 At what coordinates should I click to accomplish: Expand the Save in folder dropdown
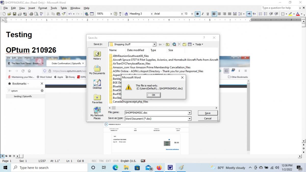pos(154,44)
